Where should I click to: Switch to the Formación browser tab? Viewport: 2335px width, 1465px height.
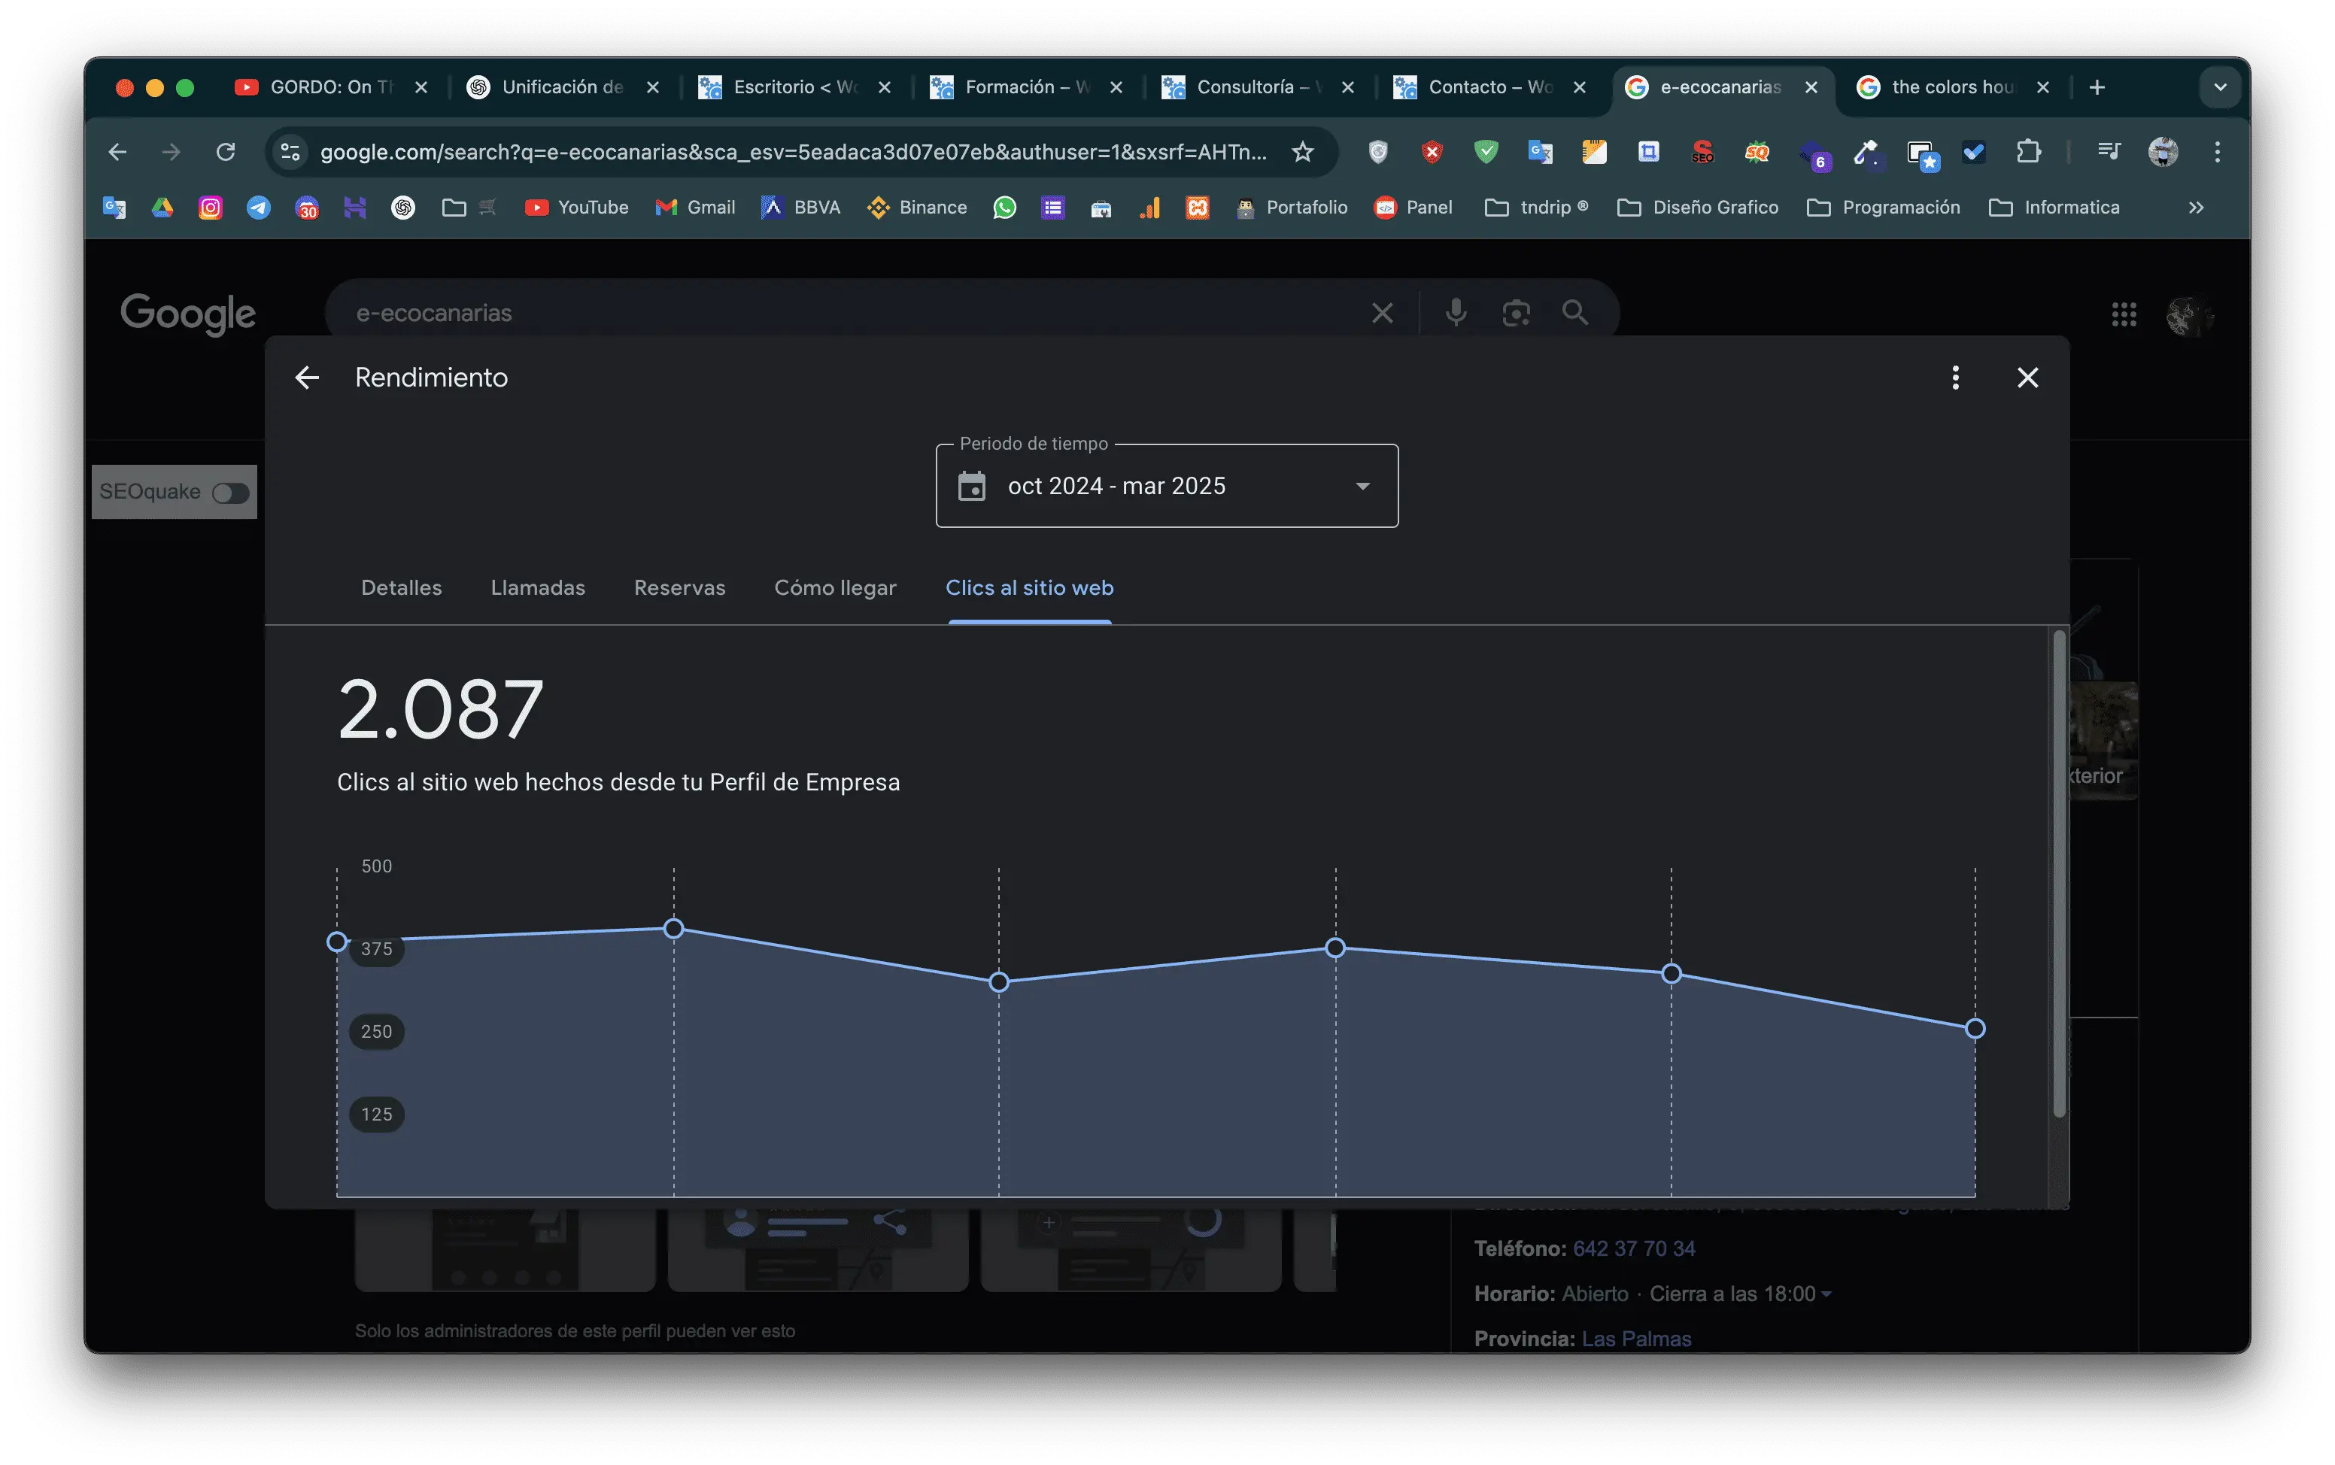(1026, 87)
